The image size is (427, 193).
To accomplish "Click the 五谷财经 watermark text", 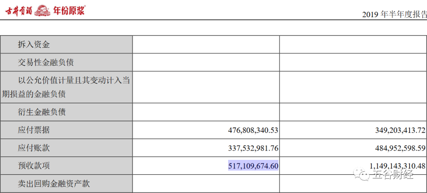I will click(x=393, y=175).
